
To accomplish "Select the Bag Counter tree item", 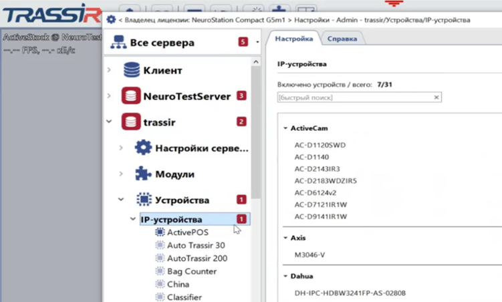I will click(x=192, y=271).
